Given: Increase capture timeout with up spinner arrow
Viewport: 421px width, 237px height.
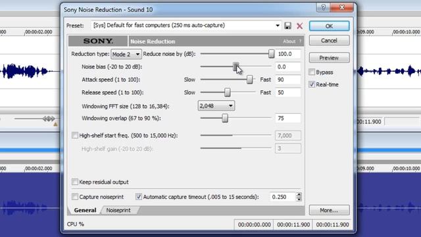Looking at the screenshot, I should [x=299, y=195].
